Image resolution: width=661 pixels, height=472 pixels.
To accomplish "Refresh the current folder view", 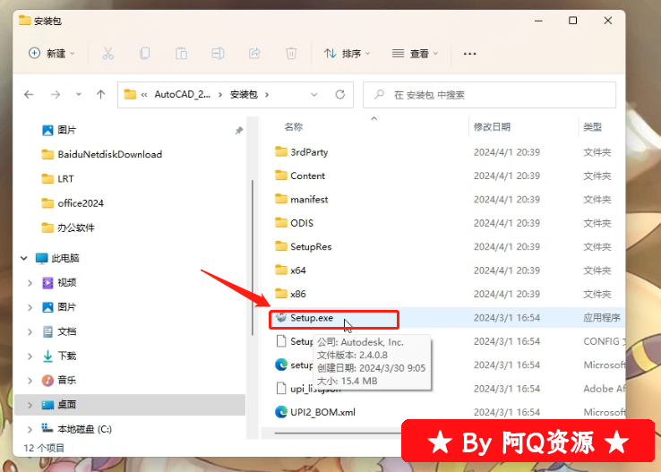I will tap(340, 94).
